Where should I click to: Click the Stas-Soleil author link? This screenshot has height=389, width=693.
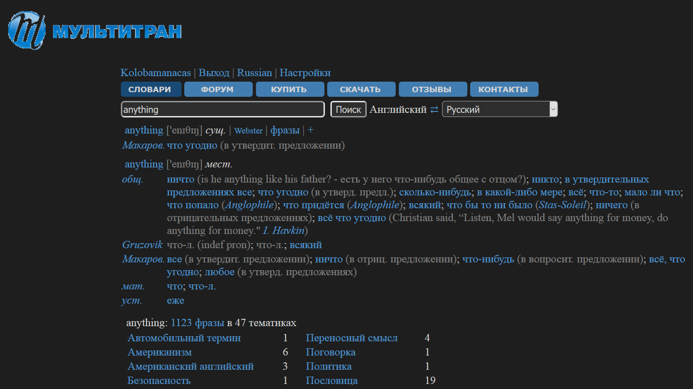pos(563,205)
